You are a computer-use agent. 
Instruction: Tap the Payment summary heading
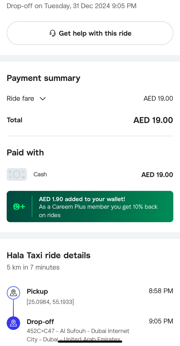[43, 78]
